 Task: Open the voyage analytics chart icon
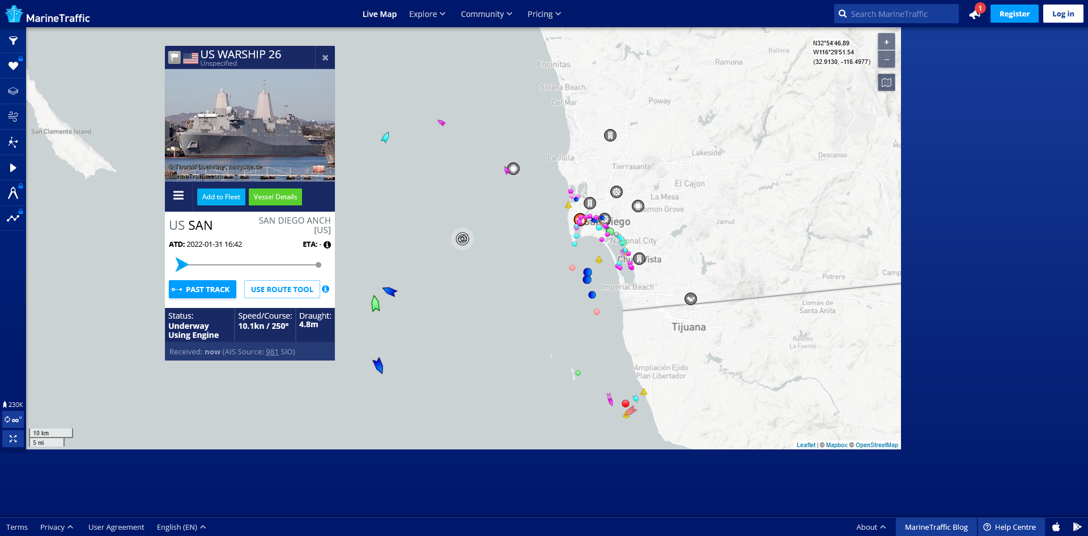[x=13, y=218]
